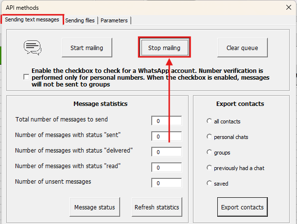297x224 pixels.
Task: Open Message status
Action: pyautogui.click(x=94, y=207)
